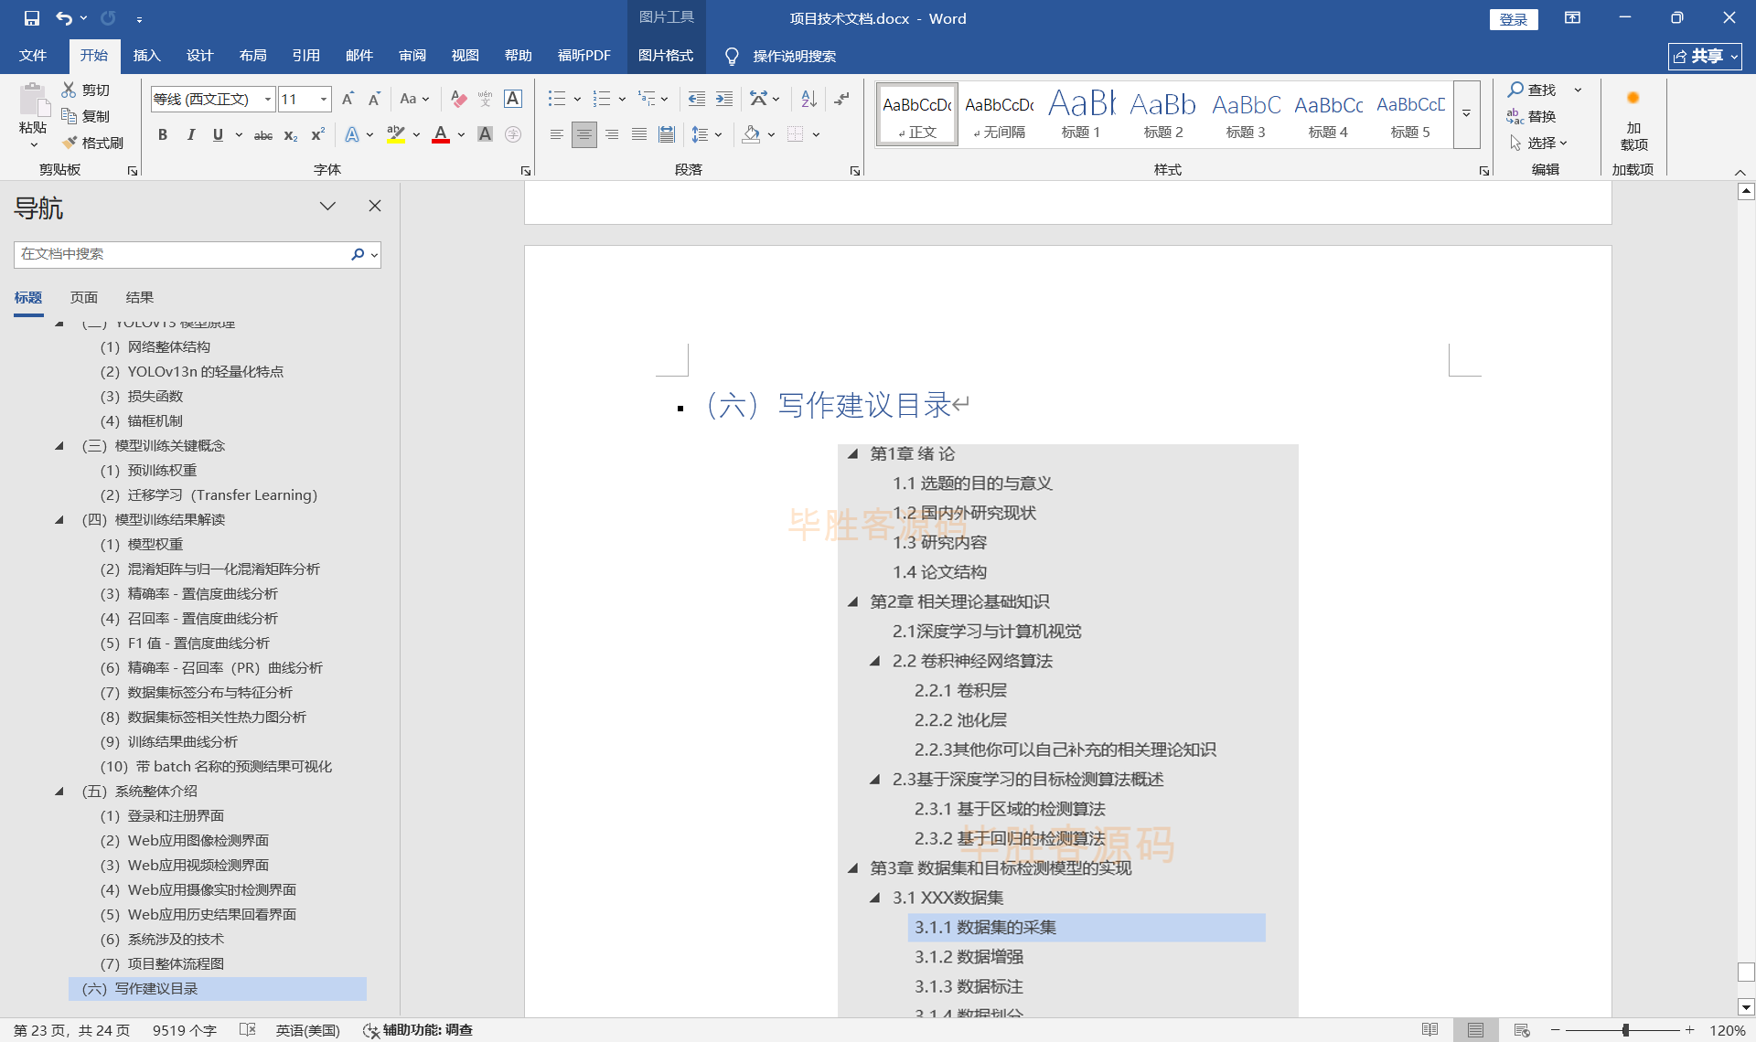Toggle center paragraph alignment

point(584,135)
